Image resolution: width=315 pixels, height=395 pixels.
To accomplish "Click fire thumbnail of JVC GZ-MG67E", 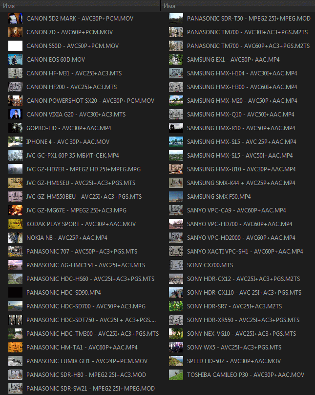I will pos(15,210).
